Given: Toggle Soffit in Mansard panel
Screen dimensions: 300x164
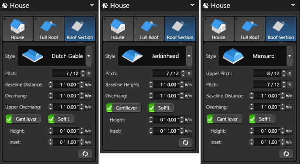Looking at the screenshot, I should pyautogui.click(x=262, y=119).
